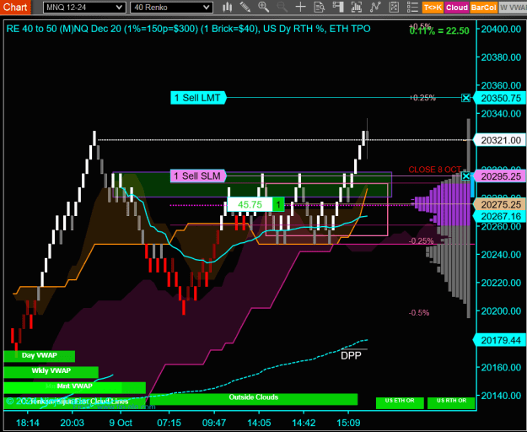Click the +0.25% level label
This screenshot has width=527, height=432.
pos(422,98)
